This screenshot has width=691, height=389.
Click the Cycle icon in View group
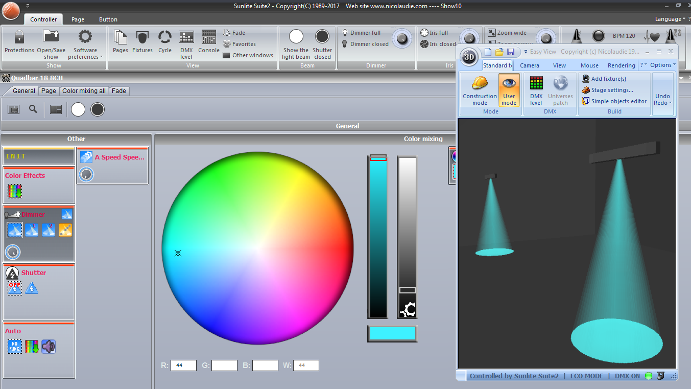[165, 38]
